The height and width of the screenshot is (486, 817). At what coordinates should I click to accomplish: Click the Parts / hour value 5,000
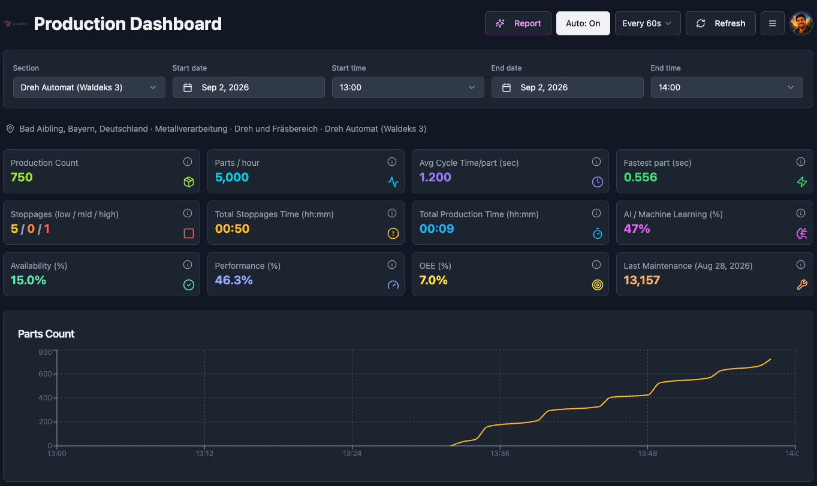[x=232, y=177]
